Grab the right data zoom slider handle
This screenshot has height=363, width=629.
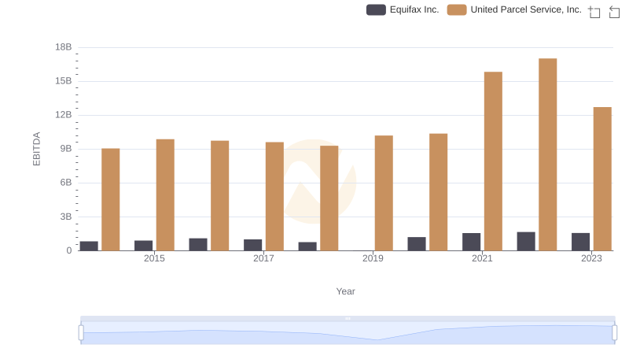click(615, 332)
